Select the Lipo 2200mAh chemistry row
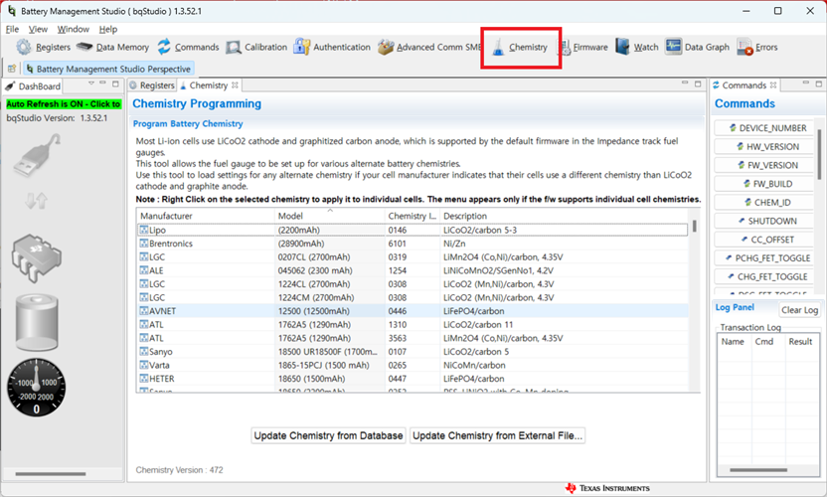 coord(413,230)
